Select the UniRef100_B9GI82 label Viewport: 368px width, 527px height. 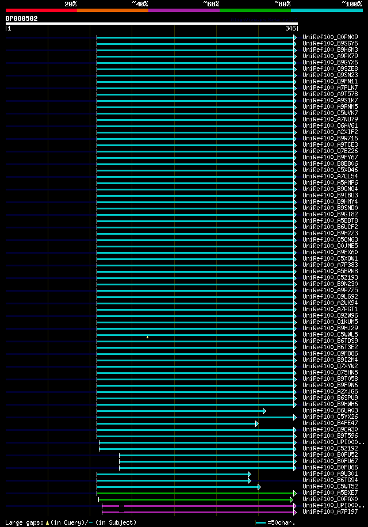pyautogui.click(x=330, y=215)
